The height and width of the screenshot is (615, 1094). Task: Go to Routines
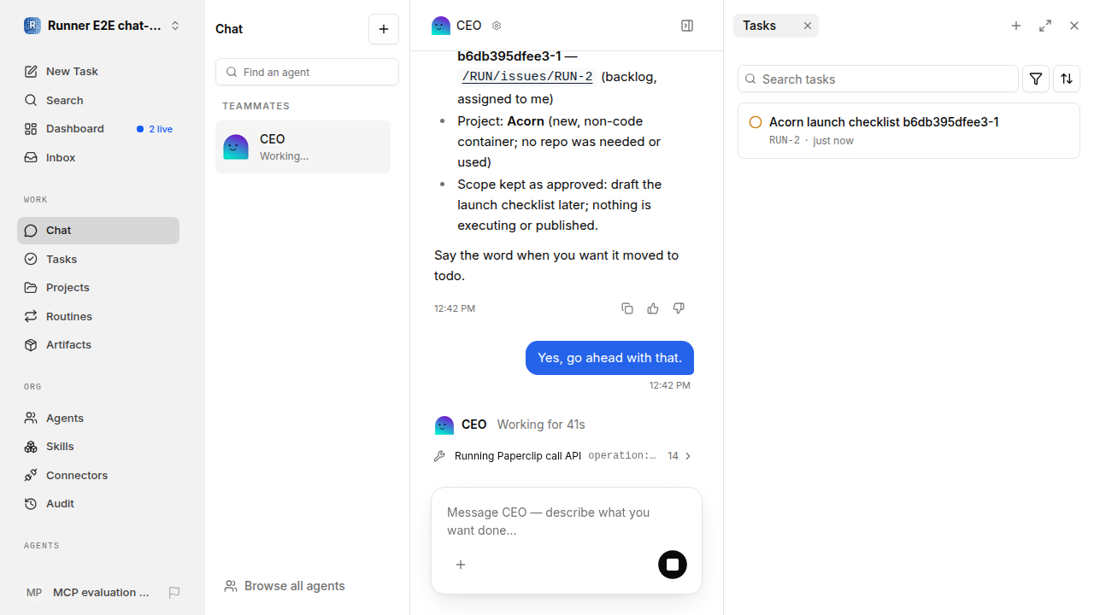98,316
